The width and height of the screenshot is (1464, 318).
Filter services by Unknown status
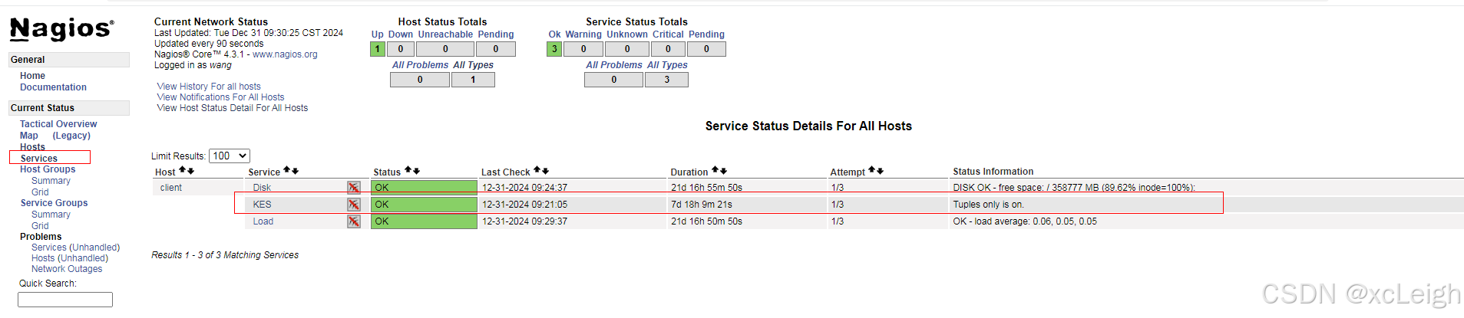(x=627, y=34)
